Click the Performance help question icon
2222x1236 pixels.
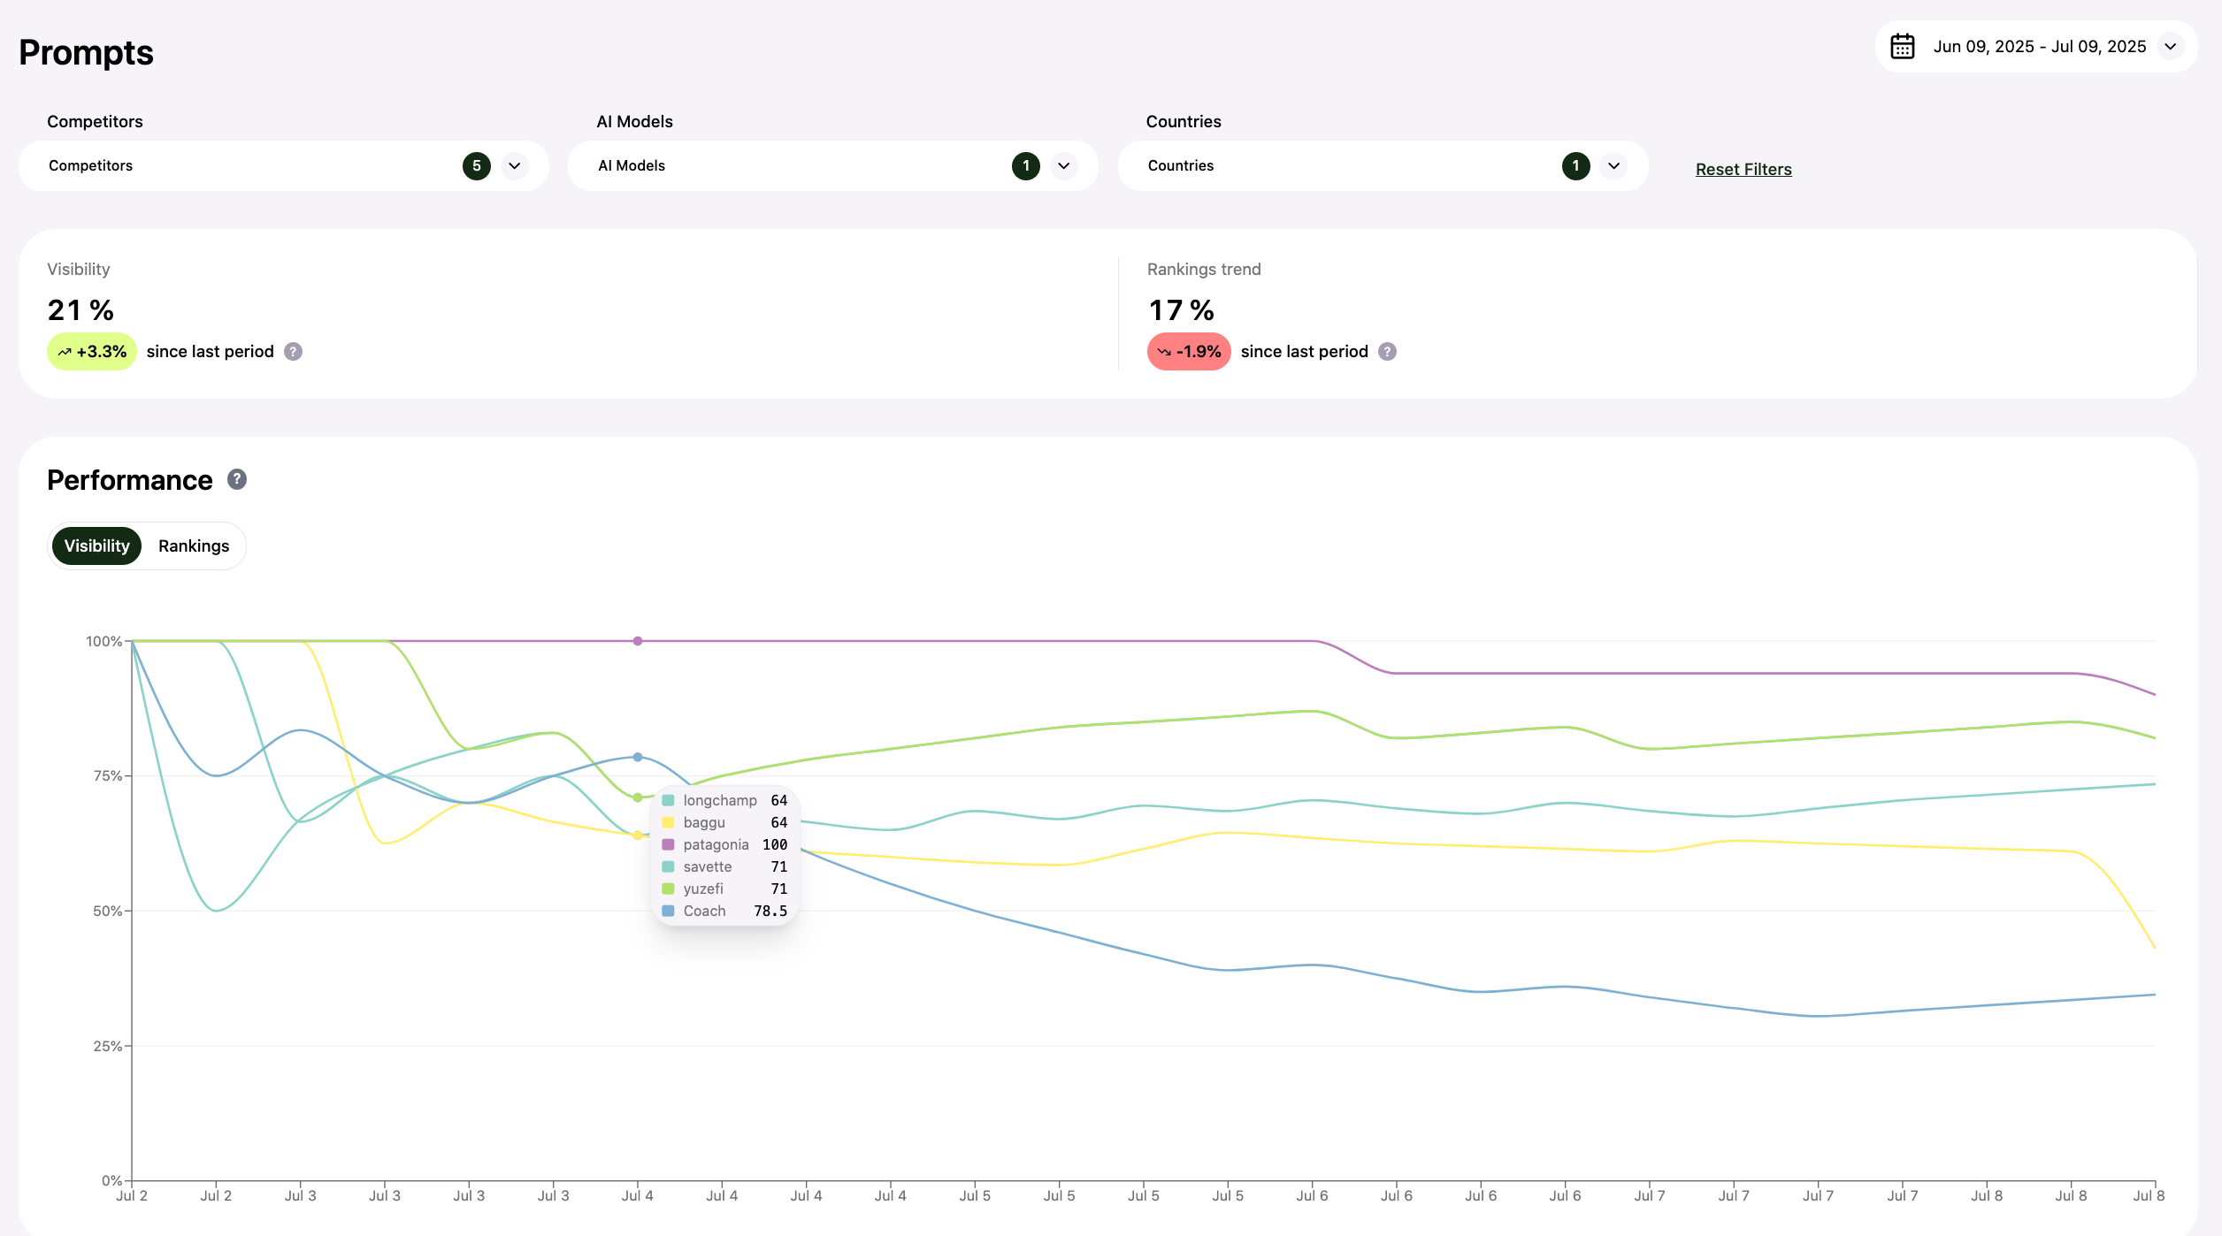coord(236,479)
